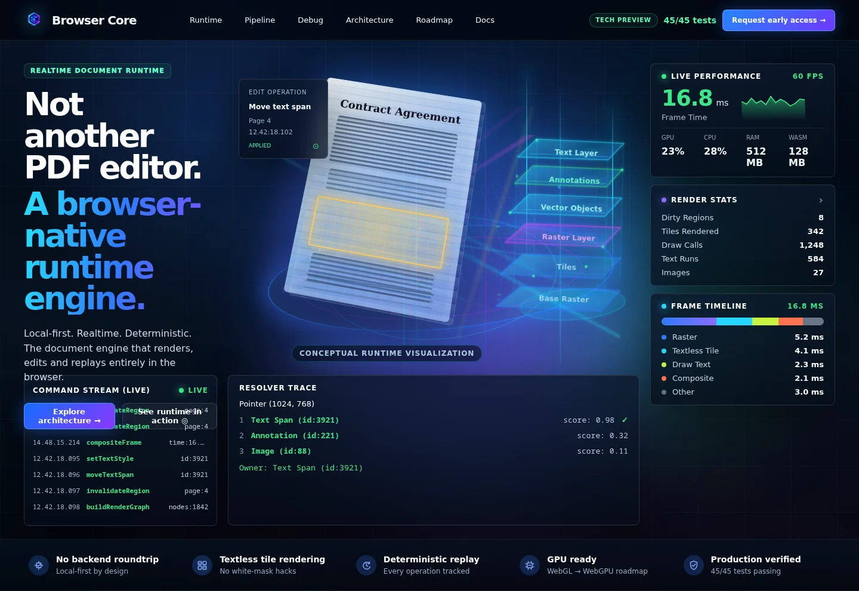Screen dimensions: 859x591
Task: Click the frame time sparkline chart
Action: tap(773, 107)
